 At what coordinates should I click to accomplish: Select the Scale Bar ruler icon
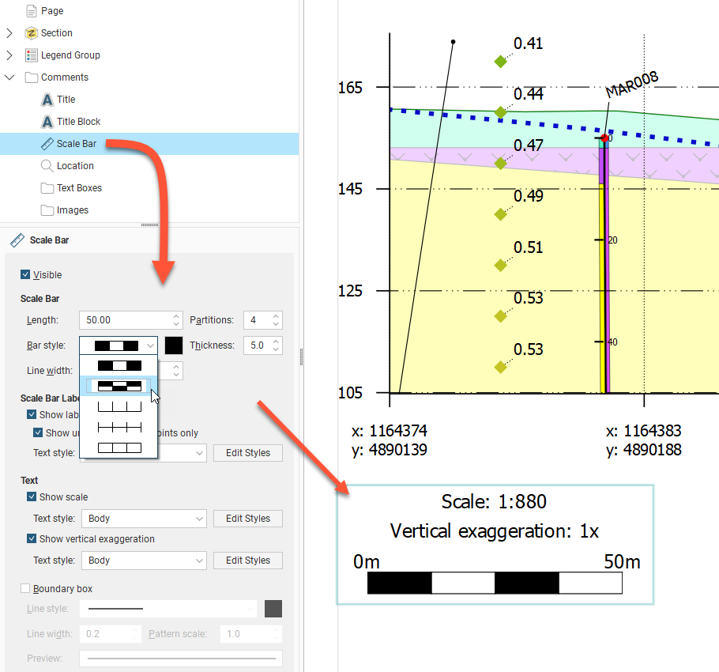click(47, 144)
